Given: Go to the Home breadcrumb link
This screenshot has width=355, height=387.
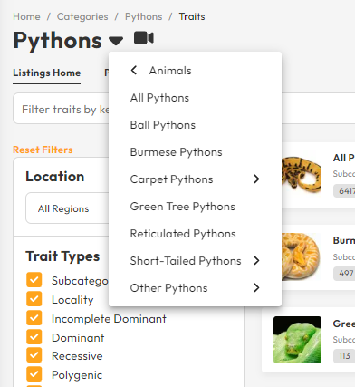Looking at the screenshot, I should [x=26, y=16].
